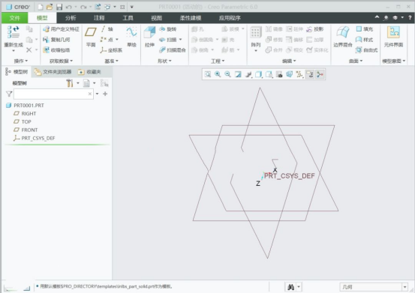415x293 pixels.
Task: Expand the 点 dropdown arrow
Action: 117,40
